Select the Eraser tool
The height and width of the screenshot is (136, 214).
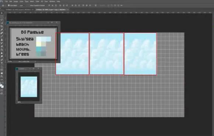click(x=2, y=46)
